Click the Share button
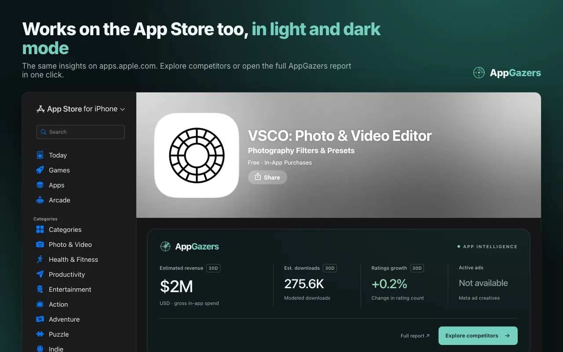Image resolution: width=563 pixels, height=352 pixels. click(x=267, y=177)
